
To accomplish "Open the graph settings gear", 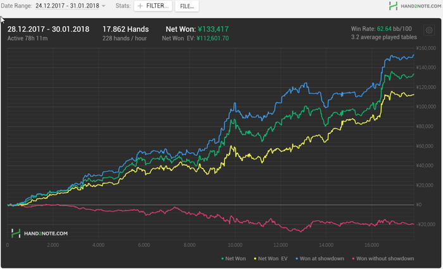I will coord(428,30).
